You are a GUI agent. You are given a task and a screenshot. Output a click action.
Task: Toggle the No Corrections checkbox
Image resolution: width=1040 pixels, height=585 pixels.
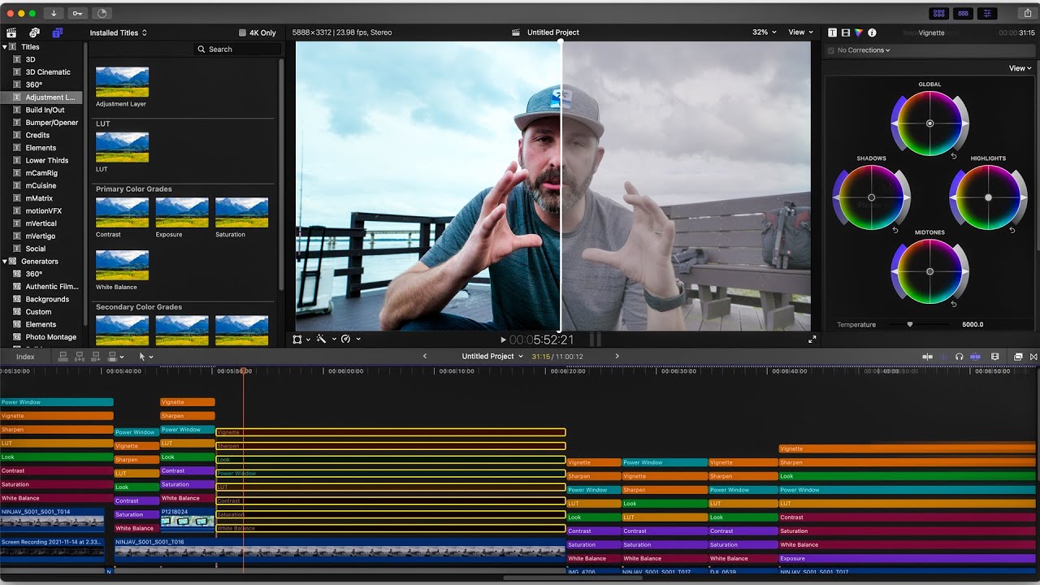(830, 50)
